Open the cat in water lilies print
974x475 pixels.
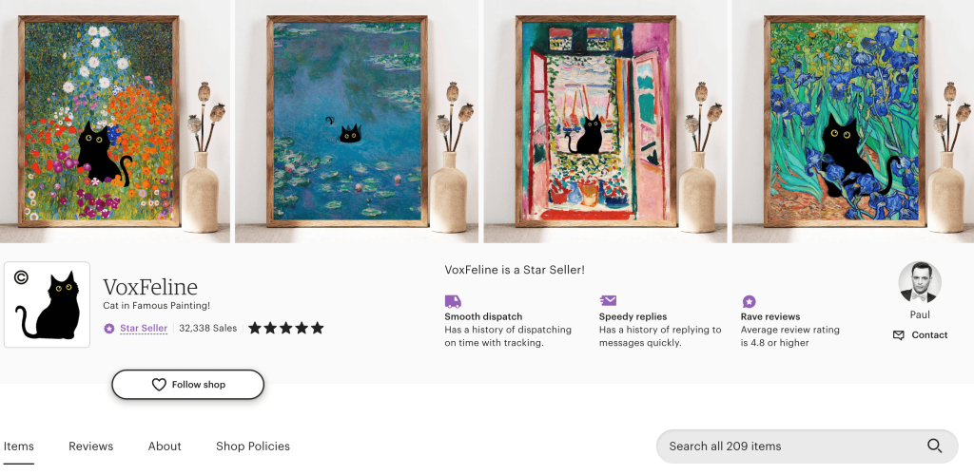349,122
